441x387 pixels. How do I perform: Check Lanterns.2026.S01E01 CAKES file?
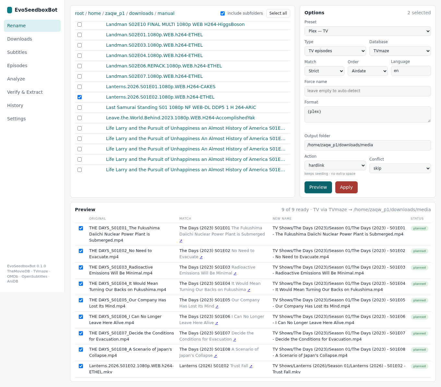[x=79, y=87]
